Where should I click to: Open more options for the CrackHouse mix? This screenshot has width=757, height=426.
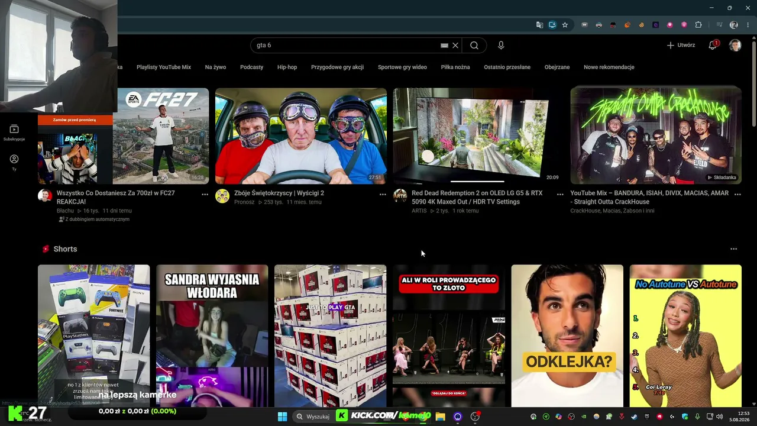click(737, 194)
